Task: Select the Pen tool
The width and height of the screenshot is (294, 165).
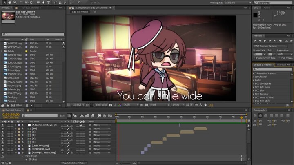Action: [43, 2]
